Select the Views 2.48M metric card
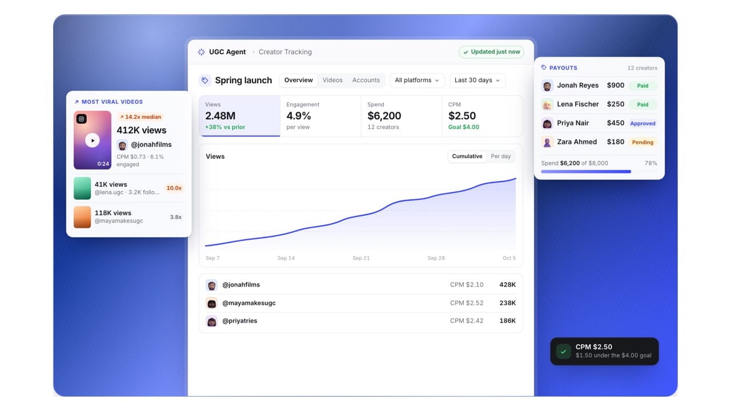 (240, 116)
